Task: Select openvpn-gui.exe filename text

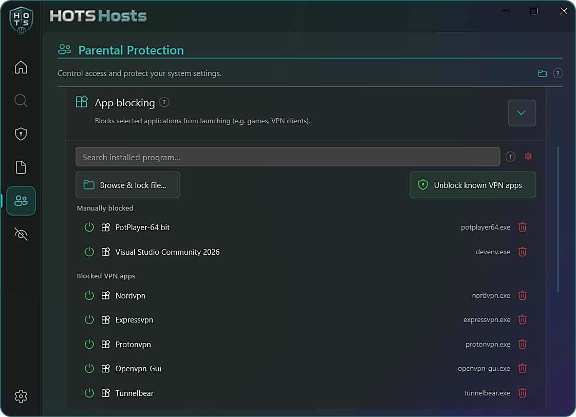Action: pyautogui.click(x=484, y=368)
